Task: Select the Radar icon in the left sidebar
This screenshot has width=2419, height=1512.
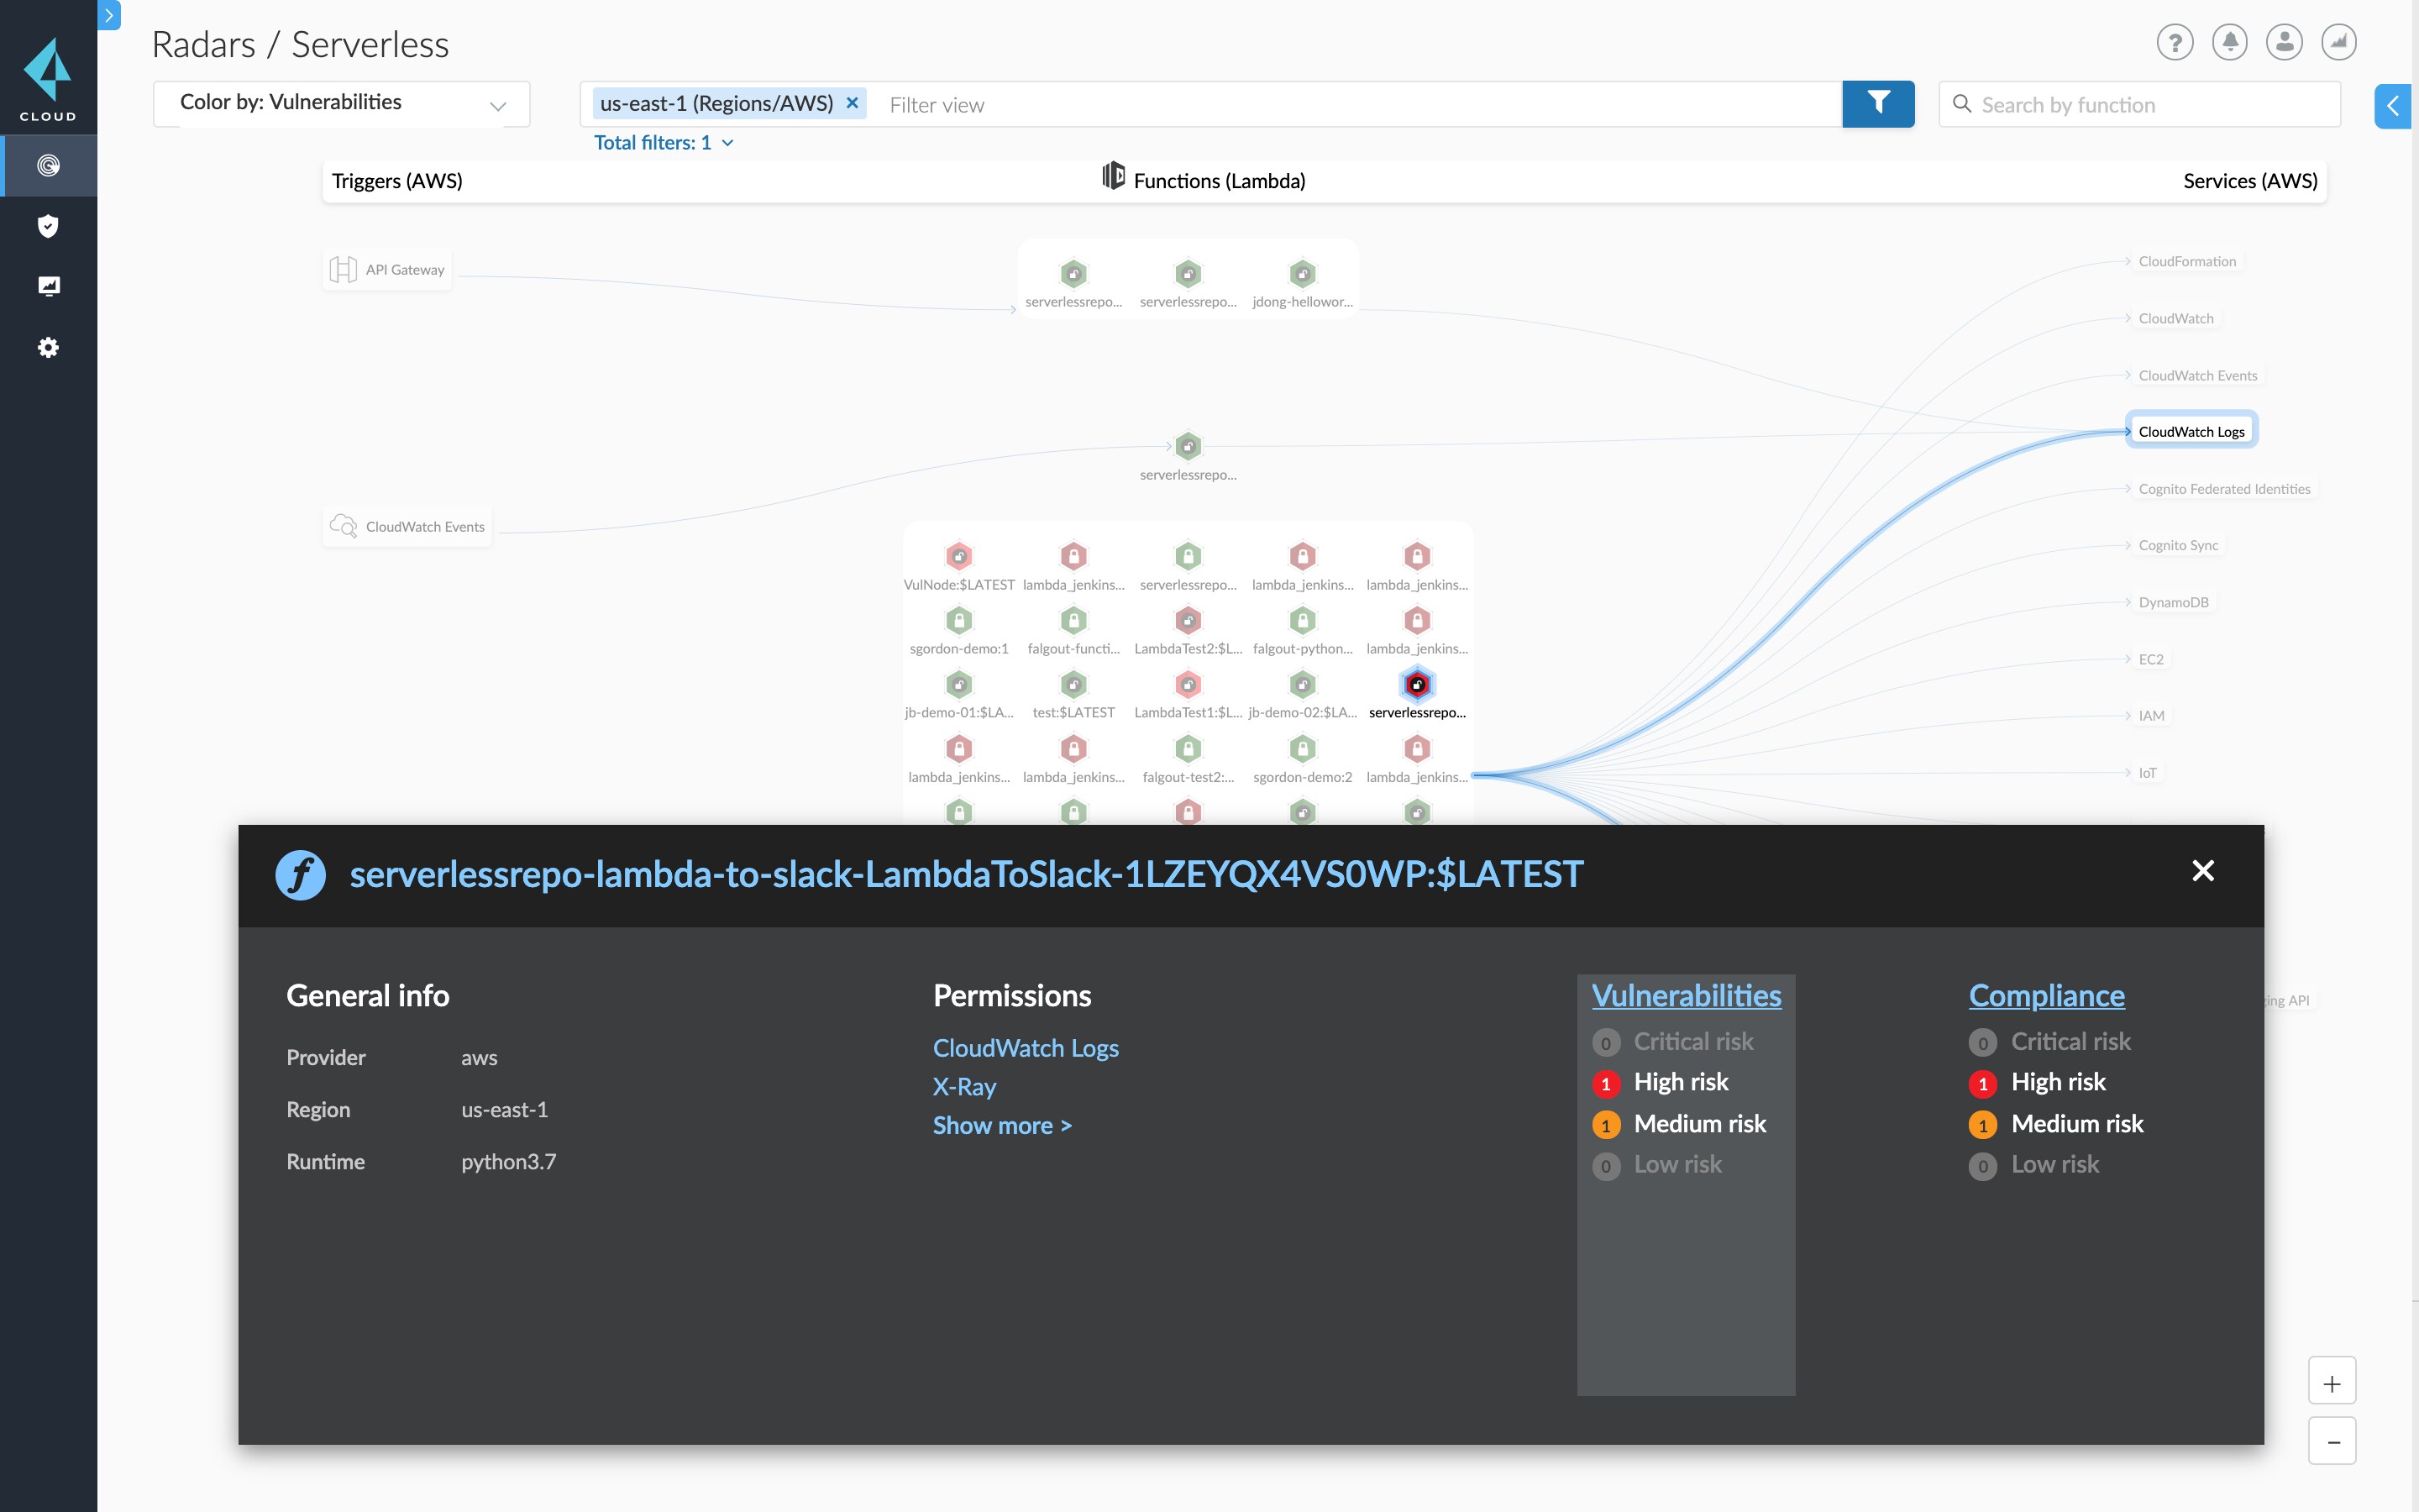Action: pyautogui.click(x=48, y=165)
